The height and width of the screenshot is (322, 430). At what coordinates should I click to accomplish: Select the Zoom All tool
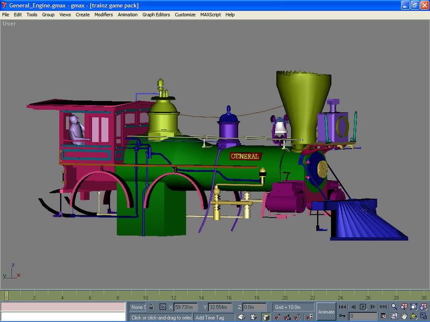[x=404, y=306]
